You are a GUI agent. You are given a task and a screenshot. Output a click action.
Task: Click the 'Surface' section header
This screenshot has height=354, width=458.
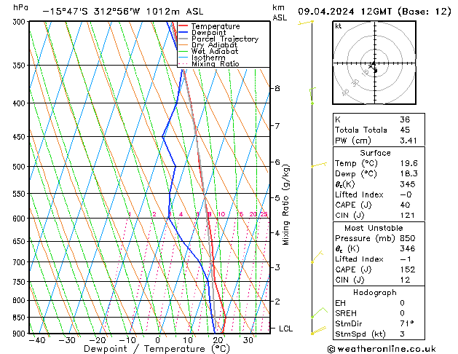point(375,153)
